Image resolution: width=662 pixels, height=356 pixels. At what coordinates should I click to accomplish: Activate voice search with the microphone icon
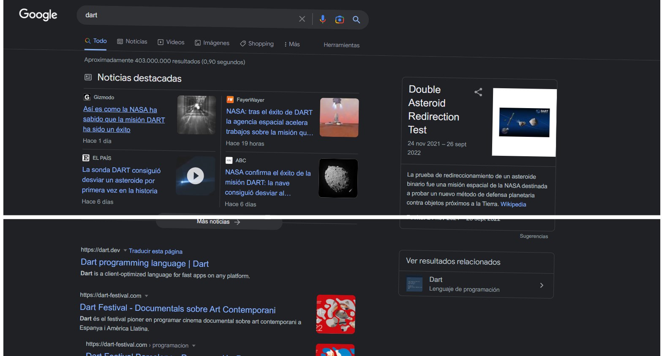(x=322, y=19)
